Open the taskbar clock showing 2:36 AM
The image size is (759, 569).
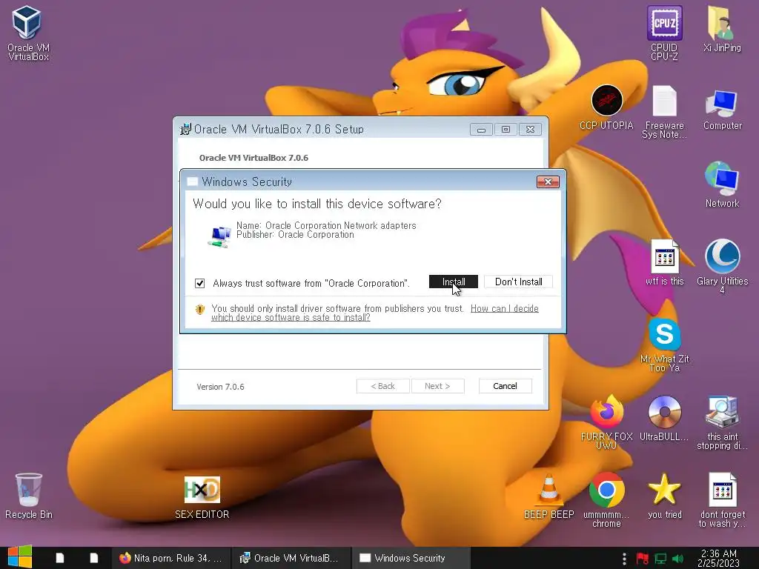pos(718,558)
